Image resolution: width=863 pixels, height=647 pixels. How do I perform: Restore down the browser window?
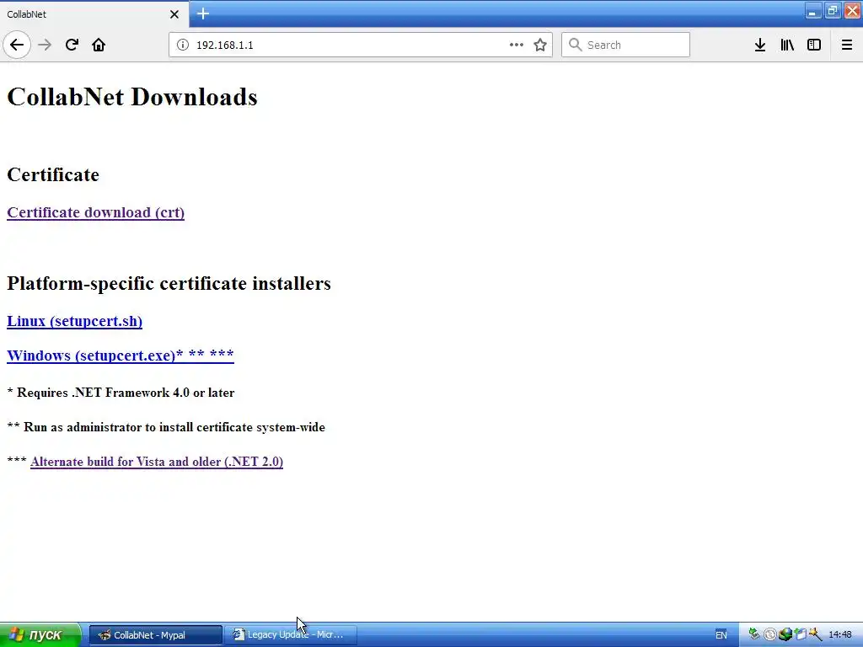(x=832, y=10)
